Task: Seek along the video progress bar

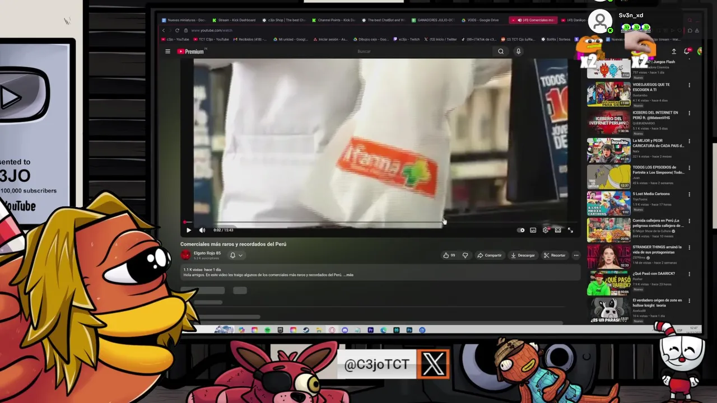Action: (380, 223)
